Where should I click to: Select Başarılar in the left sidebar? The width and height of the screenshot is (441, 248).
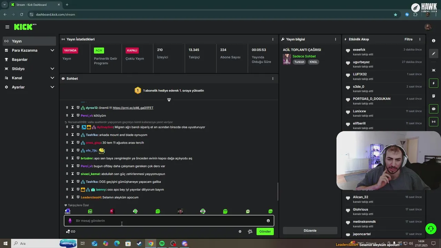(x=30, y=60)
